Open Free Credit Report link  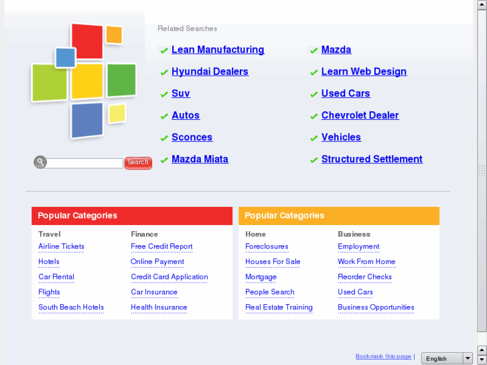(x=161, y=246)
